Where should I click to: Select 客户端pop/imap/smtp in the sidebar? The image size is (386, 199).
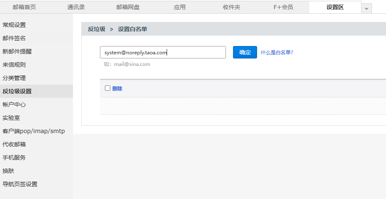[x=34, y=131]
